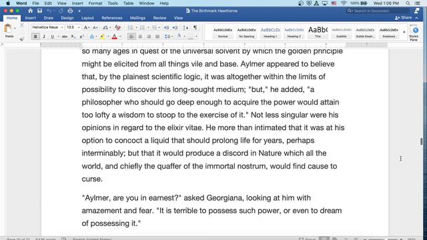This screenshot has height=240, width=427.
Task: Open the Change Case Aa dropdown
Action: (x=106, y=27)
